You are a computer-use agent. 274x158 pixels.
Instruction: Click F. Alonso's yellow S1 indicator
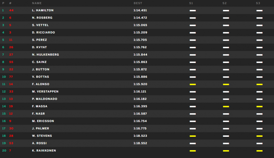click(x=193, y=84)
